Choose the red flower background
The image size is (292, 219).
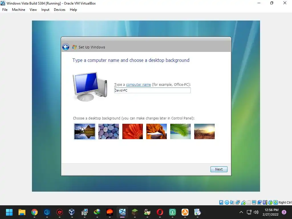point(133,131)
